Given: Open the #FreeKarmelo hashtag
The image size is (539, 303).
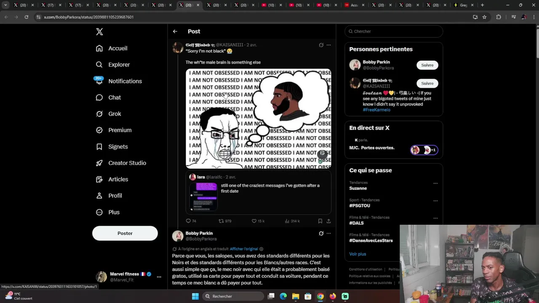Looking at the screenshot, I should [376, 110].
